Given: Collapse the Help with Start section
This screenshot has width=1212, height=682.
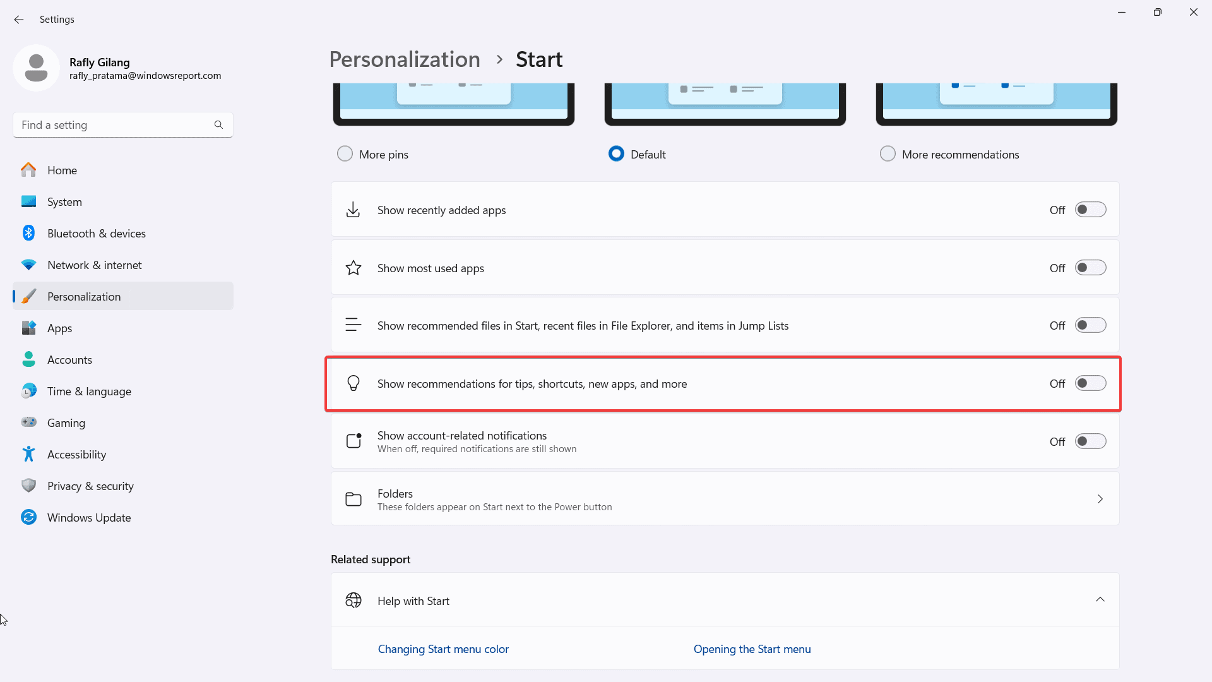Looking at the screenshot, I should (x=1100, y=599).
